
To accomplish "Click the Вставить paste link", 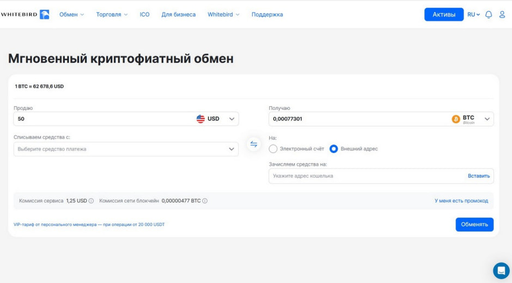I will coord(479,176).
